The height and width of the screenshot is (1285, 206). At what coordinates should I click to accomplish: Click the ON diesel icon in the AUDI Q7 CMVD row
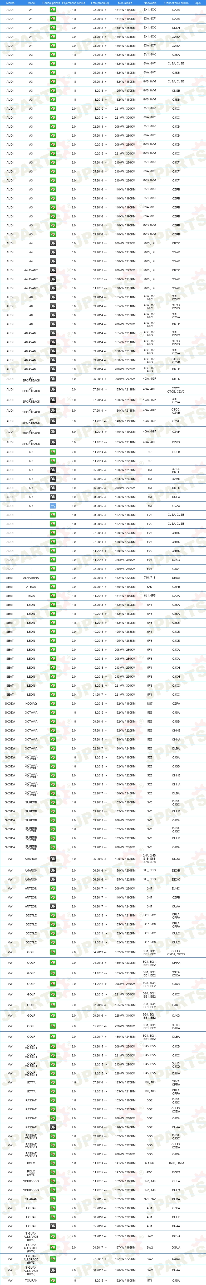(x=53, y=479)
